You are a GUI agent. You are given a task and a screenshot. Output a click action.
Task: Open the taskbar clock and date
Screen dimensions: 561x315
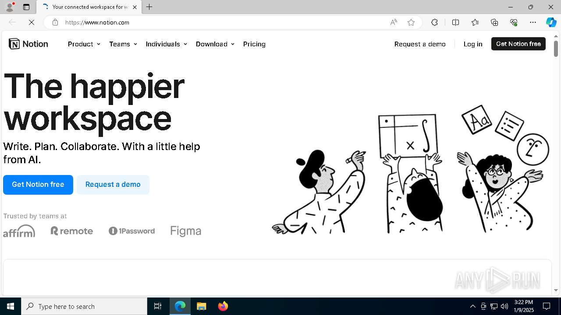(524, 306)
